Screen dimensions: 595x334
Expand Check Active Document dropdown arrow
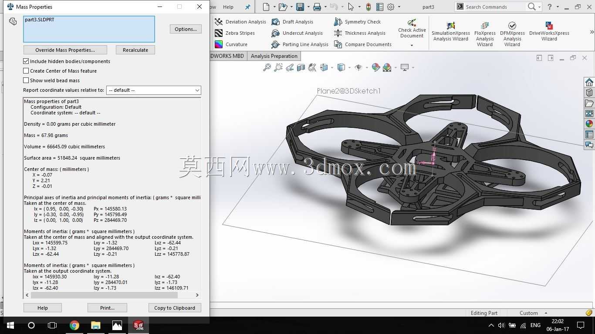click(x=412, y=45)
